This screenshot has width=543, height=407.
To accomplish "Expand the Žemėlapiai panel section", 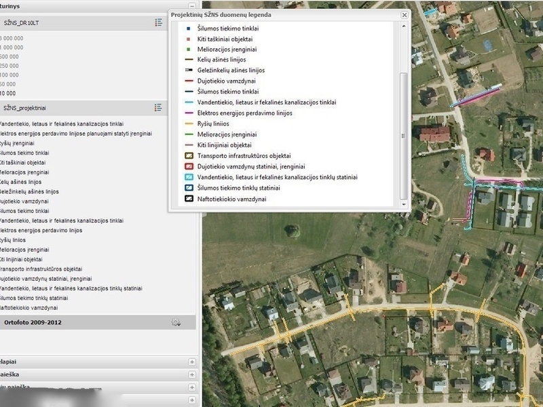I will pos(192,362).
